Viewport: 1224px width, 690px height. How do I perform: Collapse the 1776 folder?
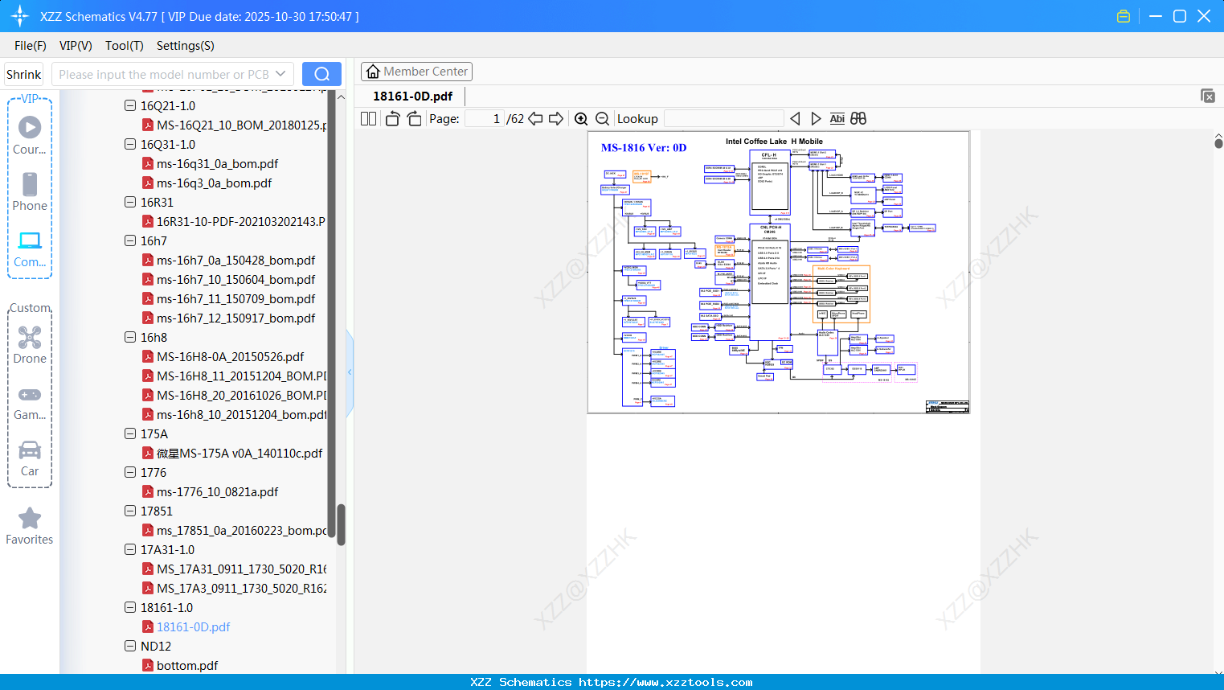point(130,472)
